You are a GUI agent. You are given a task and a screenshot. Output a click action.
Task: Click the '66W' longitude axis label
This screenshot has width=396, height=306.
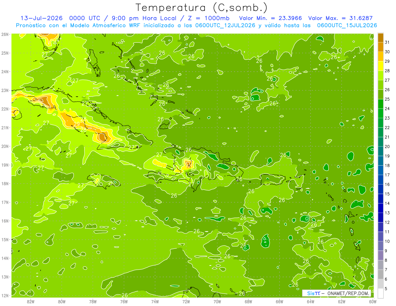(x=279, y=301)
